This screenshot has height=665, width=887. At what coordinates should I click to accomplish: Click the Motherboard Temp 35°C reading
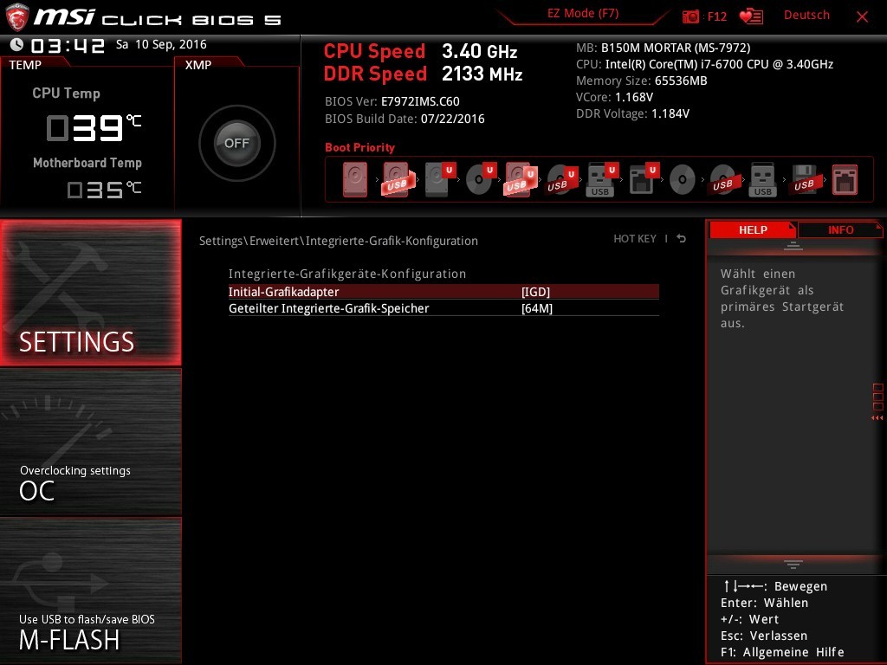[104, 190]
